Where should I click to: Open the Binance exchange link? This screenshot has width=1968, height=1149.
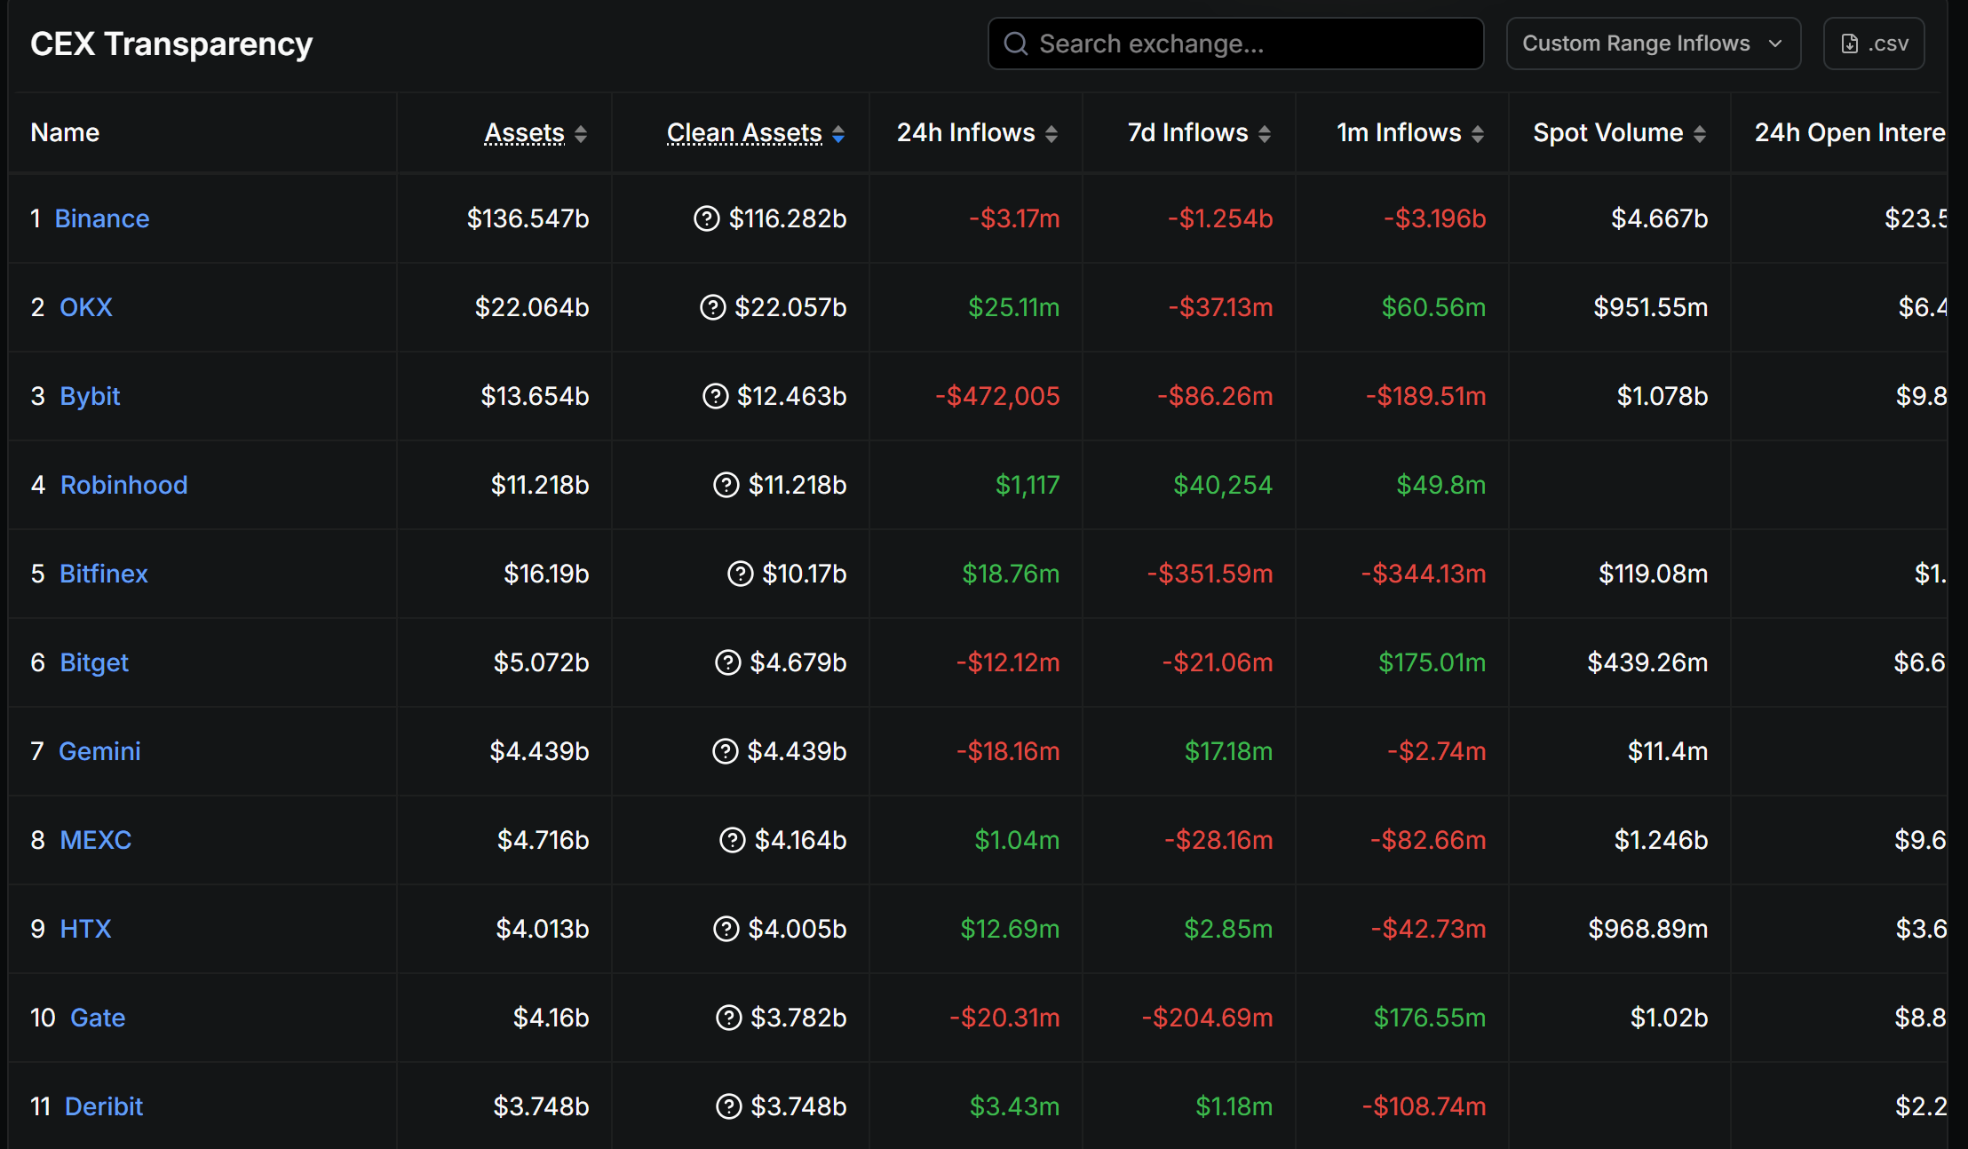pos(102,218)
